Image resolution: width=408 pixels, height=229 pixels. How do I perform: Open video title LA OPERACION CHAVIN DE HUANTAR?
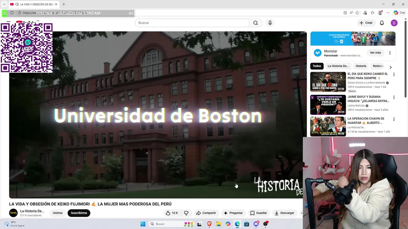(366, 121)
